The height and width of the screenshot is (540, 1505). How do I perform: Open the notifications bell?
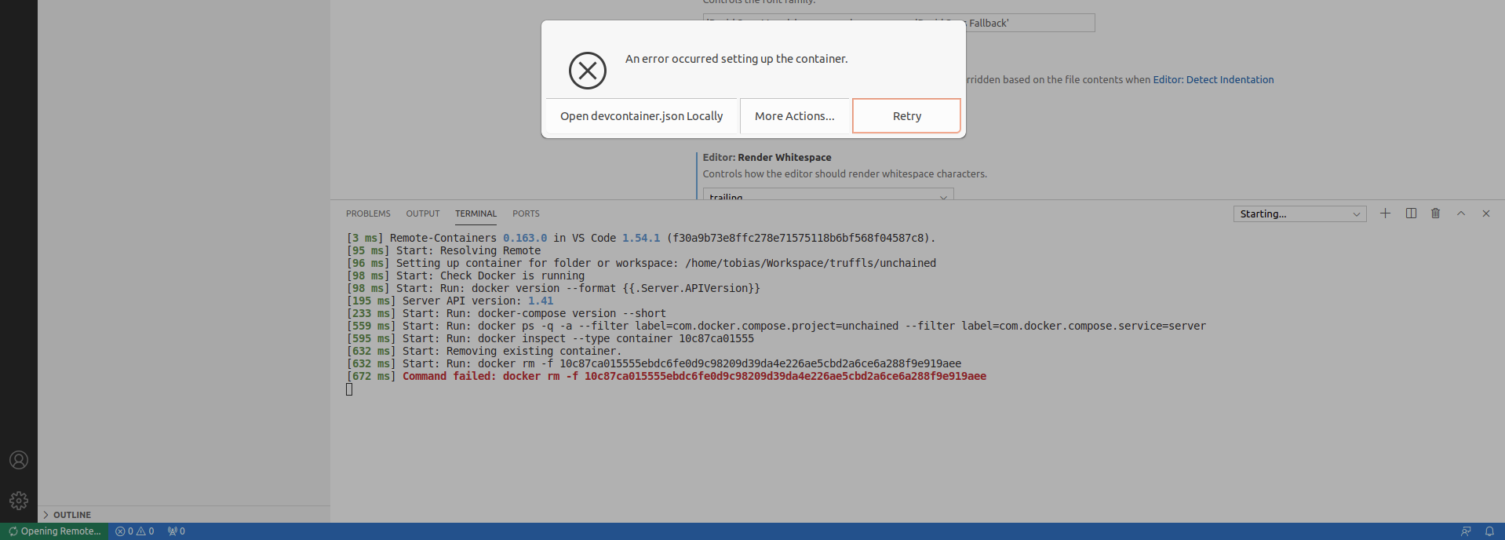(1489, 531)
